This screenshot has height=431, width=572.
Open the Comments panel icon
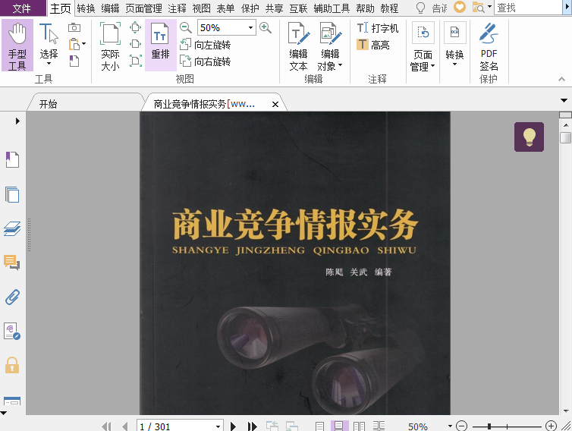pos(12,263)
